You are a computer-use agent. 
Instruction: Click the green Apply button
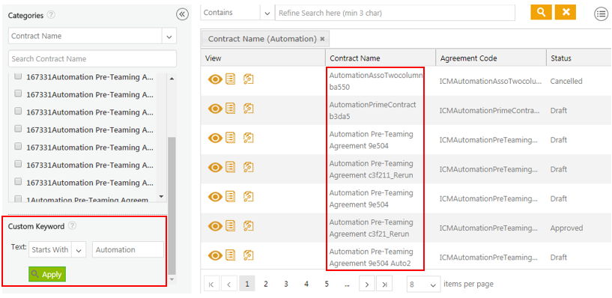pyautogui.click(x=47, y=274)
